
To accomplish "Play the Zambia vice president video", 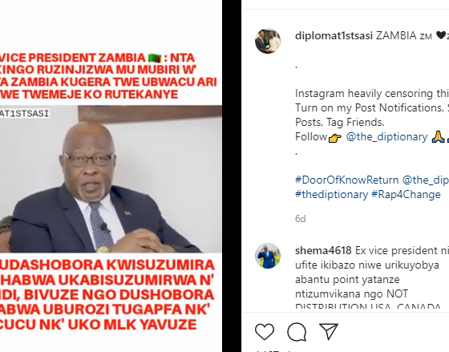I will (x=111, y=179).
